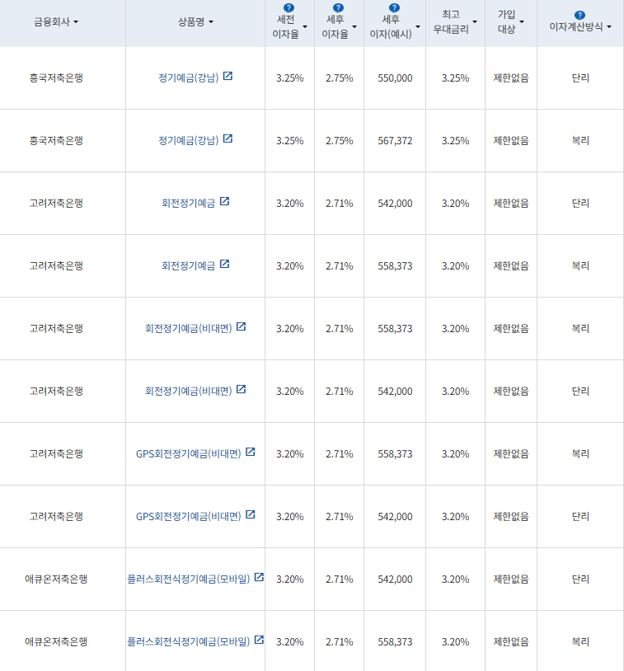
Task: Open help icon above 세후 이자(예시) header
Action: tap(394, 7)
